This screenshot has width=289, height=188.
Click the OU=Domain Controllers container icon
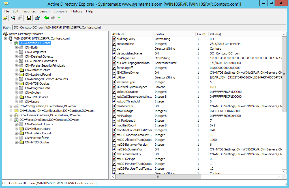point(22,61)
